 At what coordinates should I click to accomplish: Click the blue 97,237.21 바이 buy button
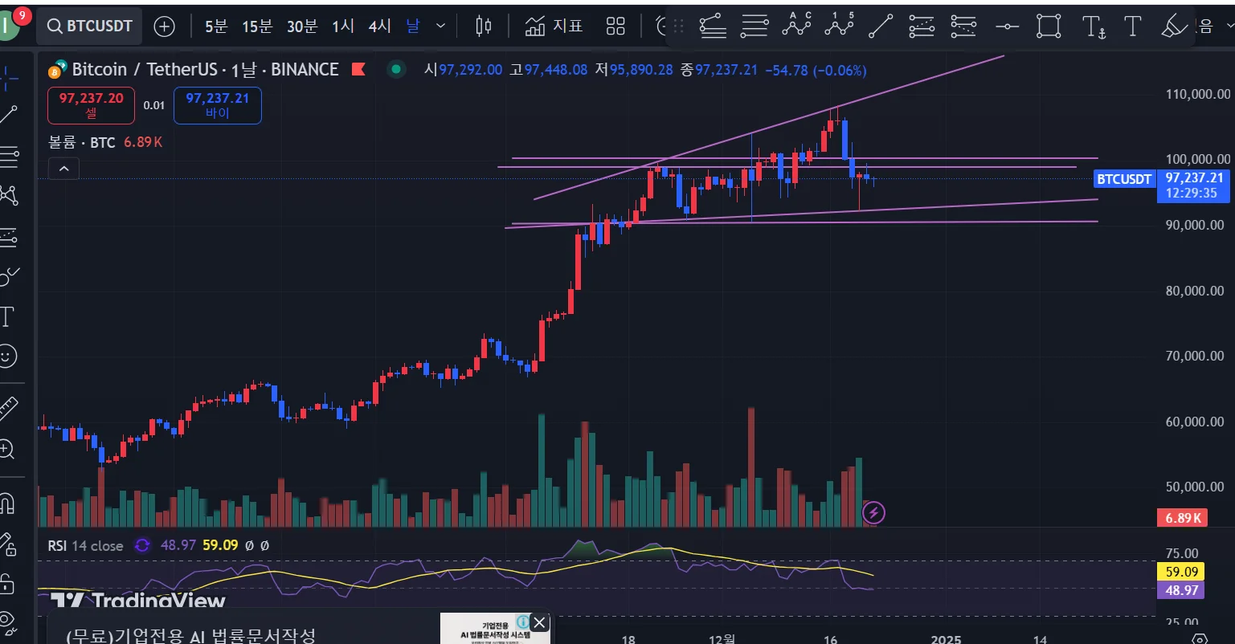217,105
